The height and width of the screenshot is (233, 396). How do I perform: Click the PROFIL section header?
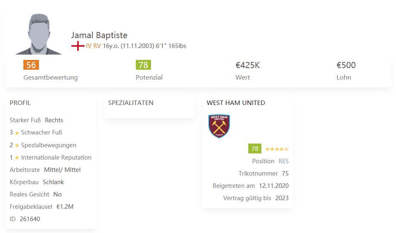20,103
